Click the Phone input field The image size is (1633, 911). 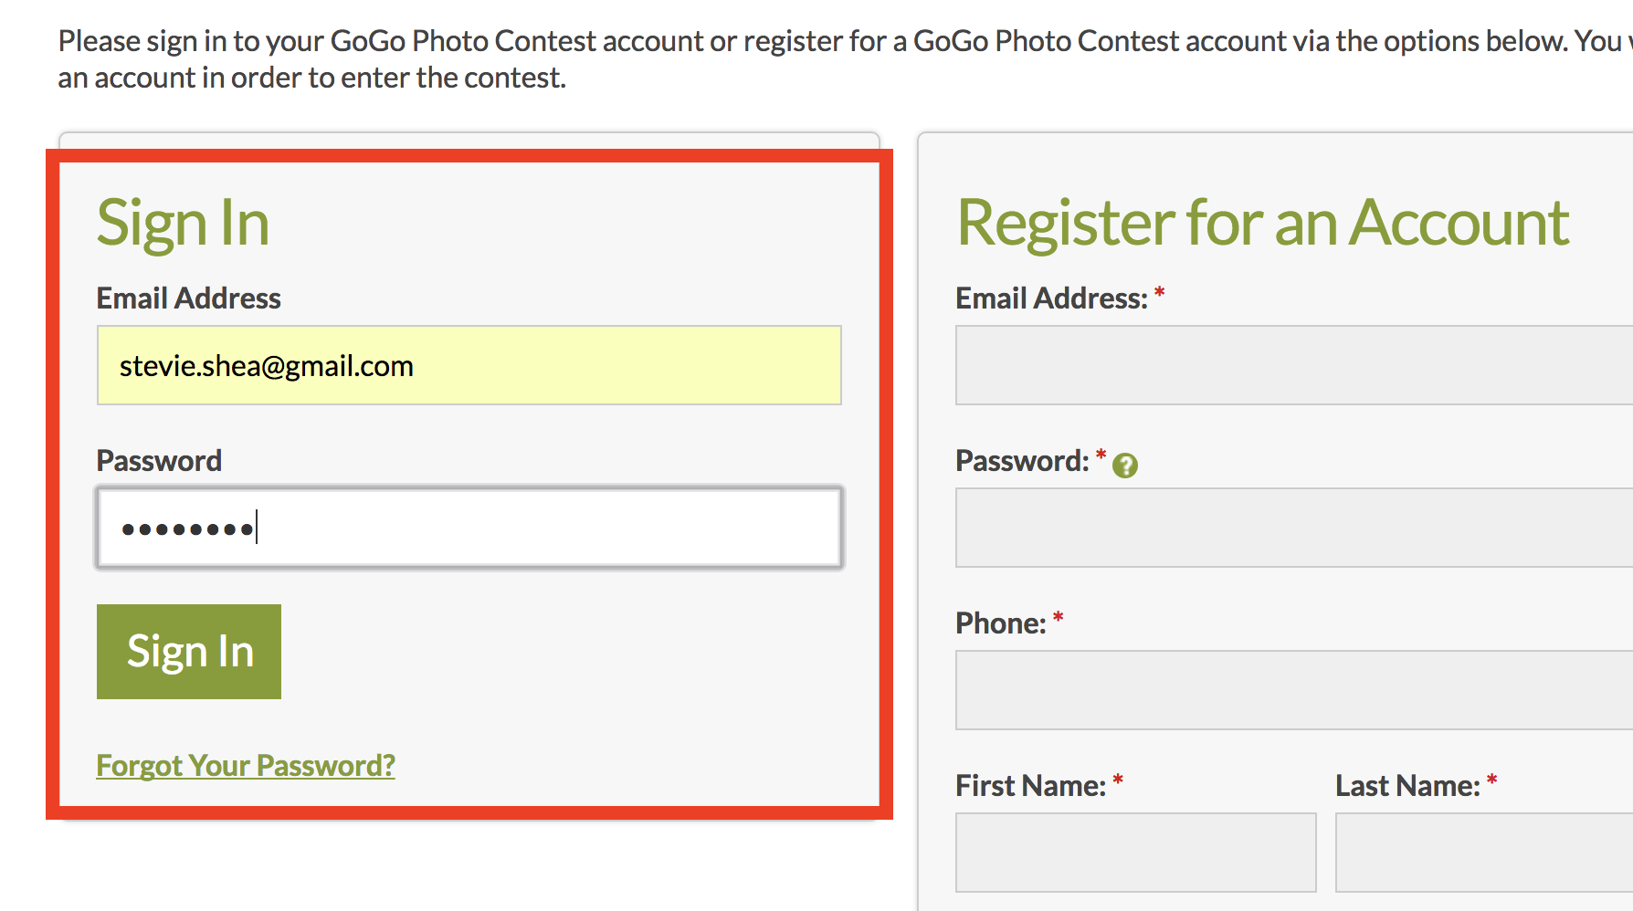pos(1294,690)
